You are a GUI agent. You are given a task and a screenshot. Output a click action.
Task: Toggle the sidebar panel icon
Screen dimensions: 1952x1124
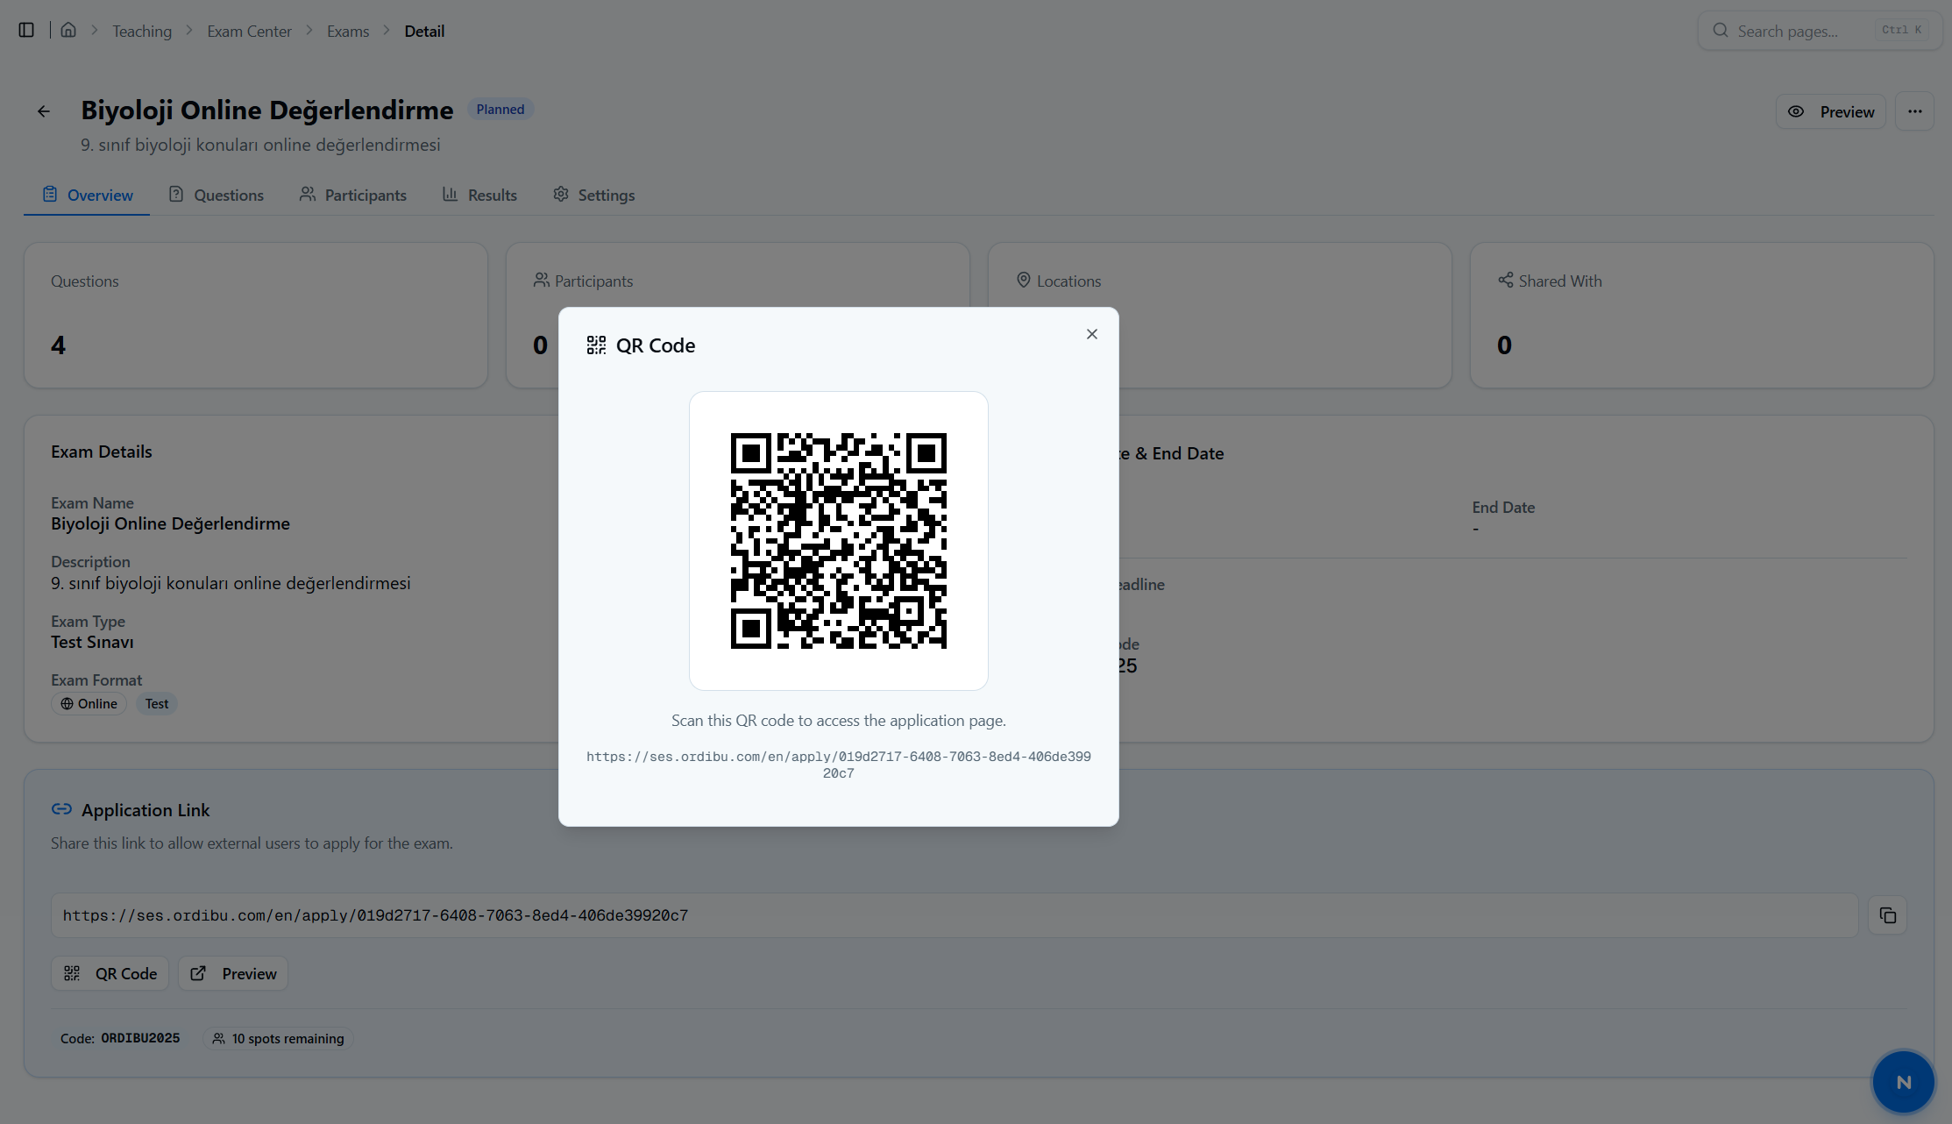[x=26, y=31]
